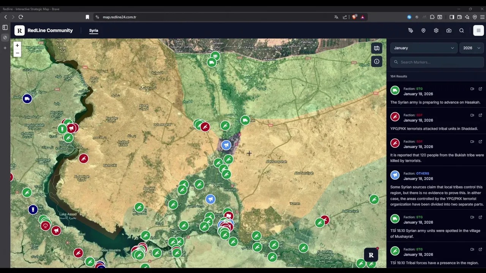Image resolution: width=486 pixels, height=273 pixels.
Task: Click the dark blue marker above Lake Assad
Action: [33, 209]
